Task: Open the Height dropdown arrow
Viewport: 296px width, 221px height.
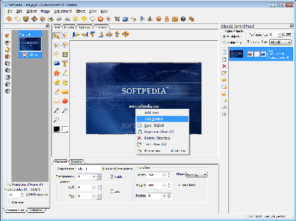Action: [x=164, y=185]
